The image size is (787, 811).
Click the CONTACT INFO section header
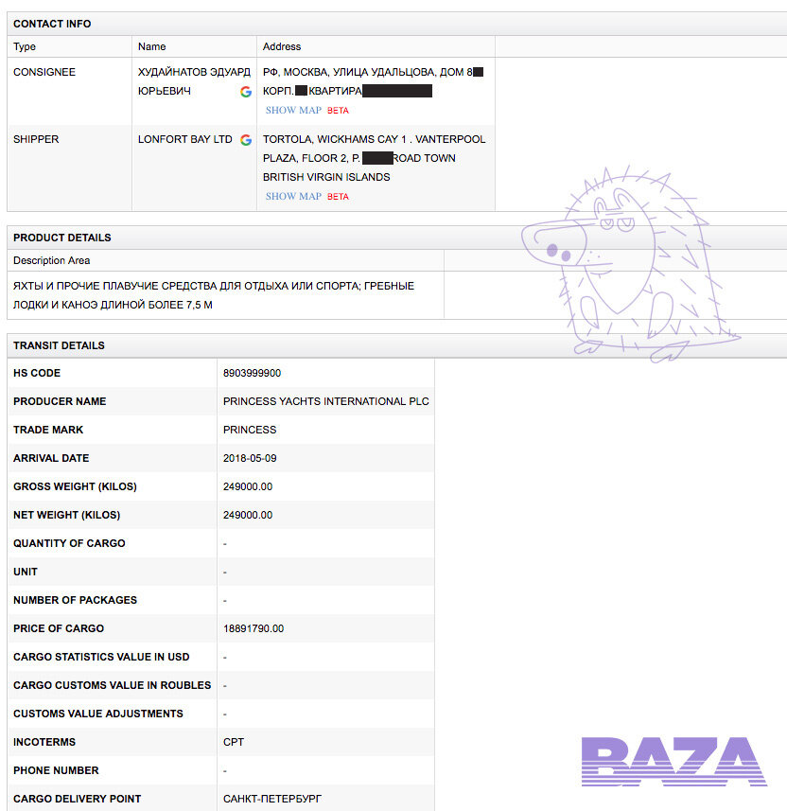coord(52,24)
